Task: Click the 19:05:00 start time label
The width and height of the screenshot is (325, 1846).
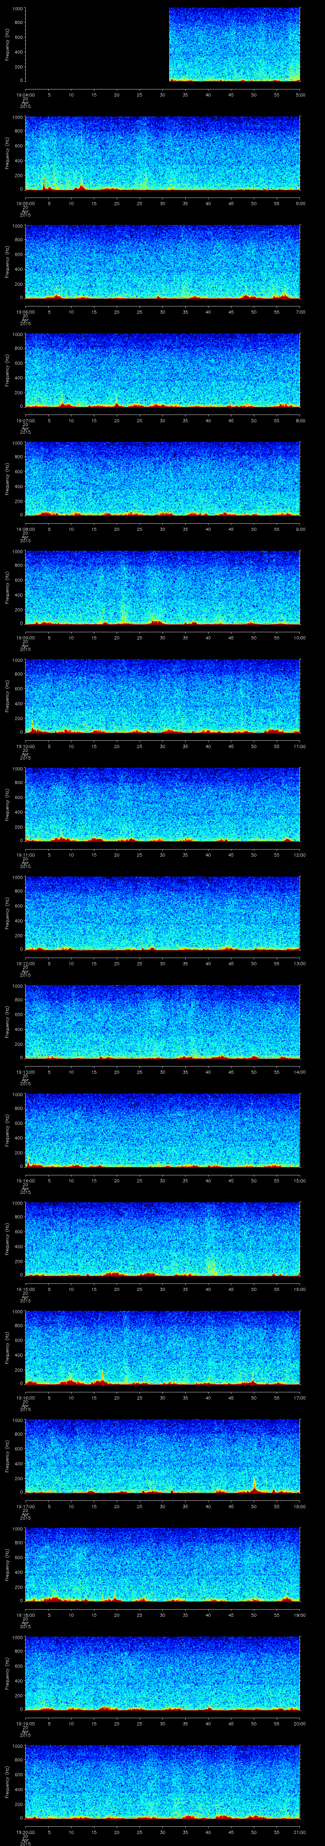Action: point(25,204)
